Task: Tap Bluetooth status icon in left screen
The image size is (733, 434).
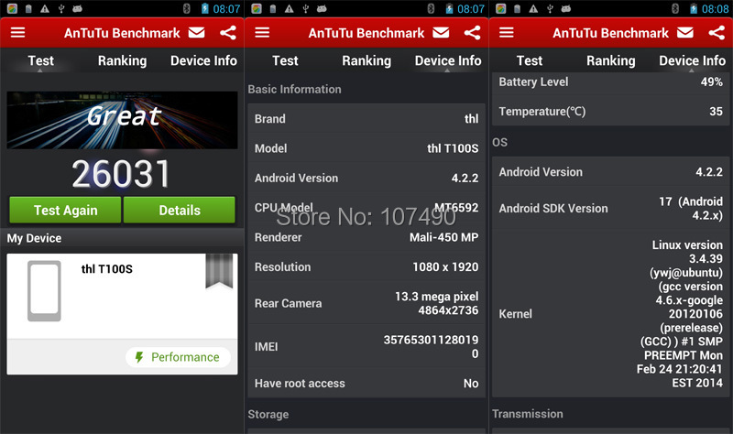Action: [187, 8]
